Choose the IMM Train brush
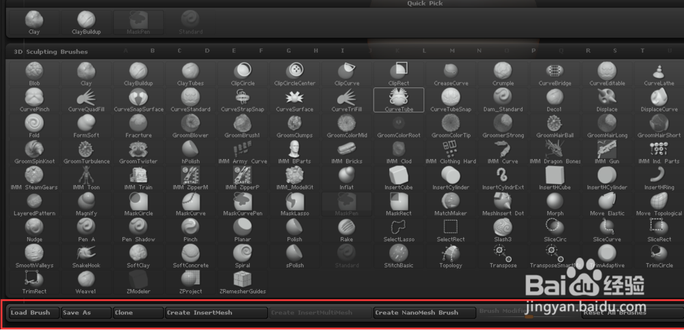This screenshot has width=684, height=330. [138, 179]
